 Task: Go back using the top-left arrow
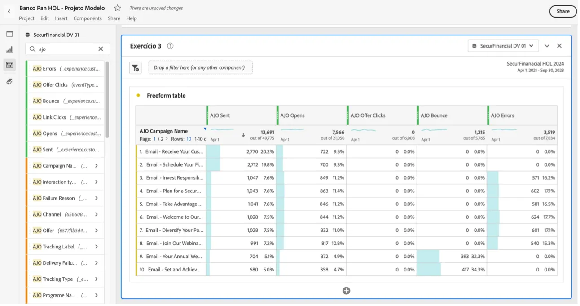(9, 12)
